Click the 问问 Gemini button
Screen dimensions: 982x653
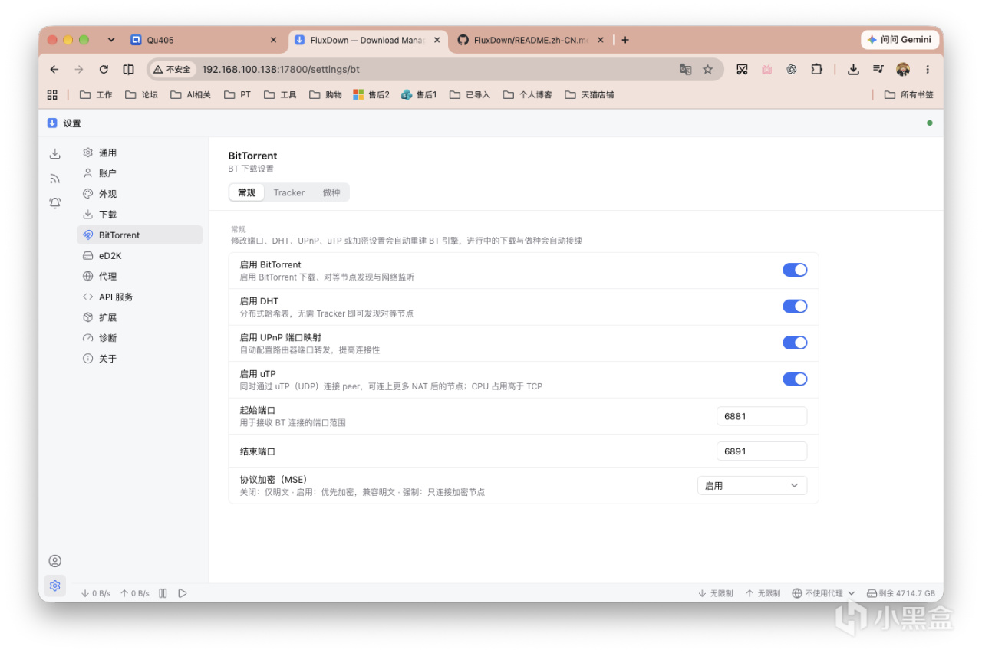click(x=899, y=40)
